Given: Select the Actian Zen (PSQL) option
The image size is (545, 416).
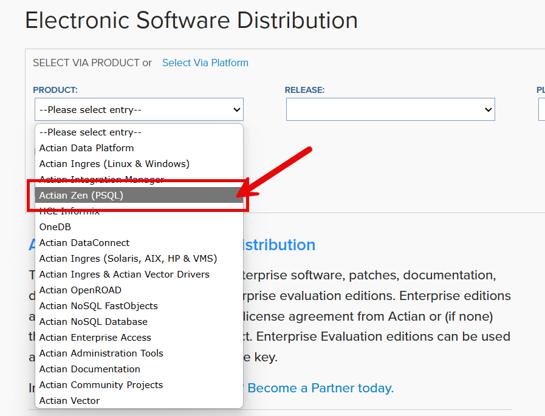Looking at the screenshot, I should pos(139,196).
